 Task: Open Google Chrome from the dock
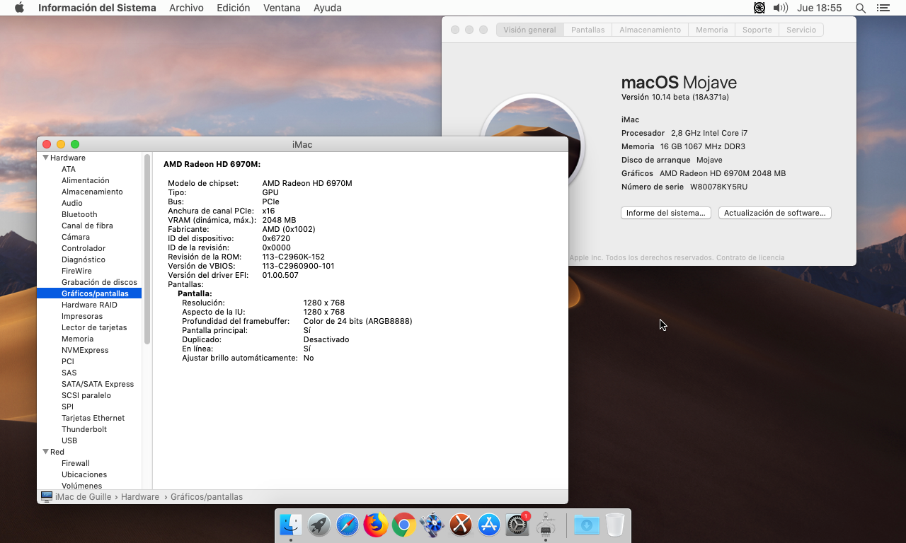[x=404, y=525]
